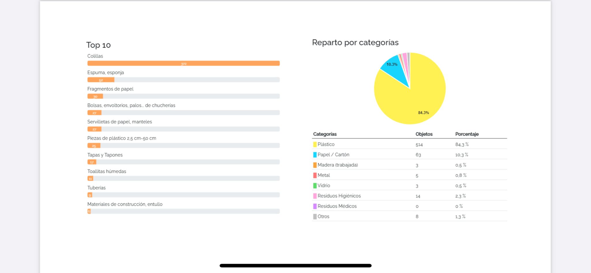This screenshot has width=591, height=273.
Task: Select the Espuma, esponja bar
Action: pyautogui.click(x=101, y=80)
